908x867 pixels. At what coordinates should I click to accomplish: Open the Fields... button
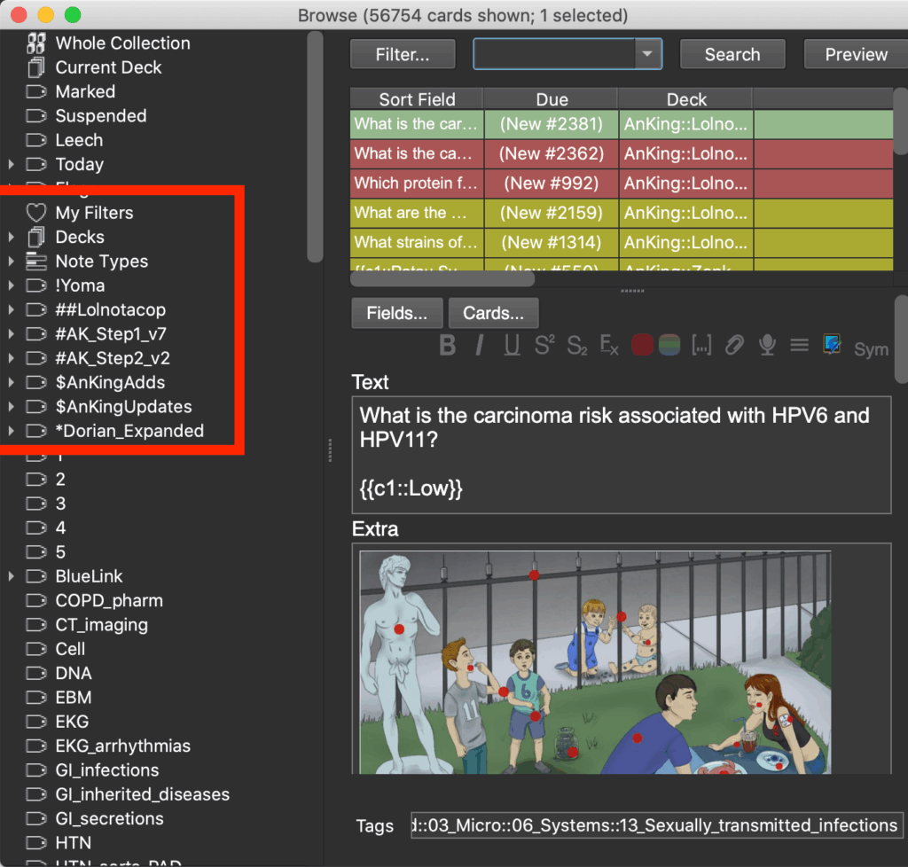coord(396,313)
